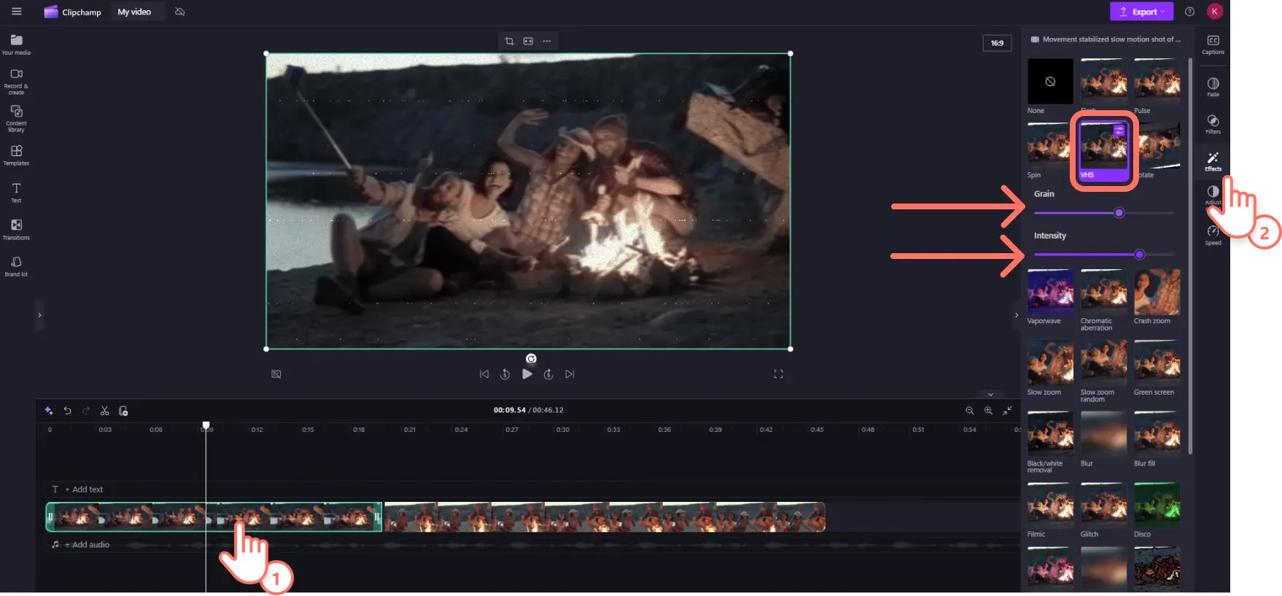Open Templates sidebar tab

(x=16, y=155)
